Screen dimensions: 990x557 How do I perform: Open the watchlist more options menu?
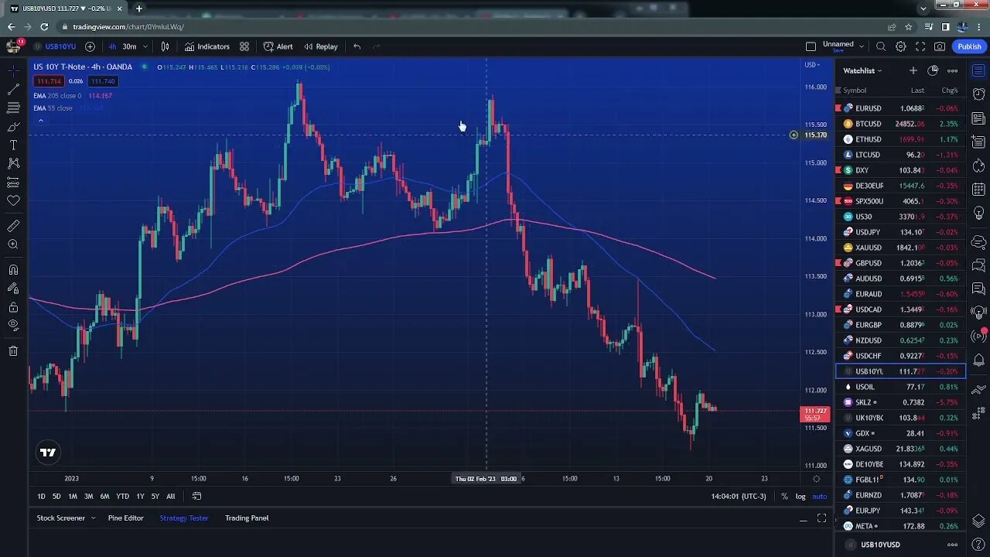(953, 70)
